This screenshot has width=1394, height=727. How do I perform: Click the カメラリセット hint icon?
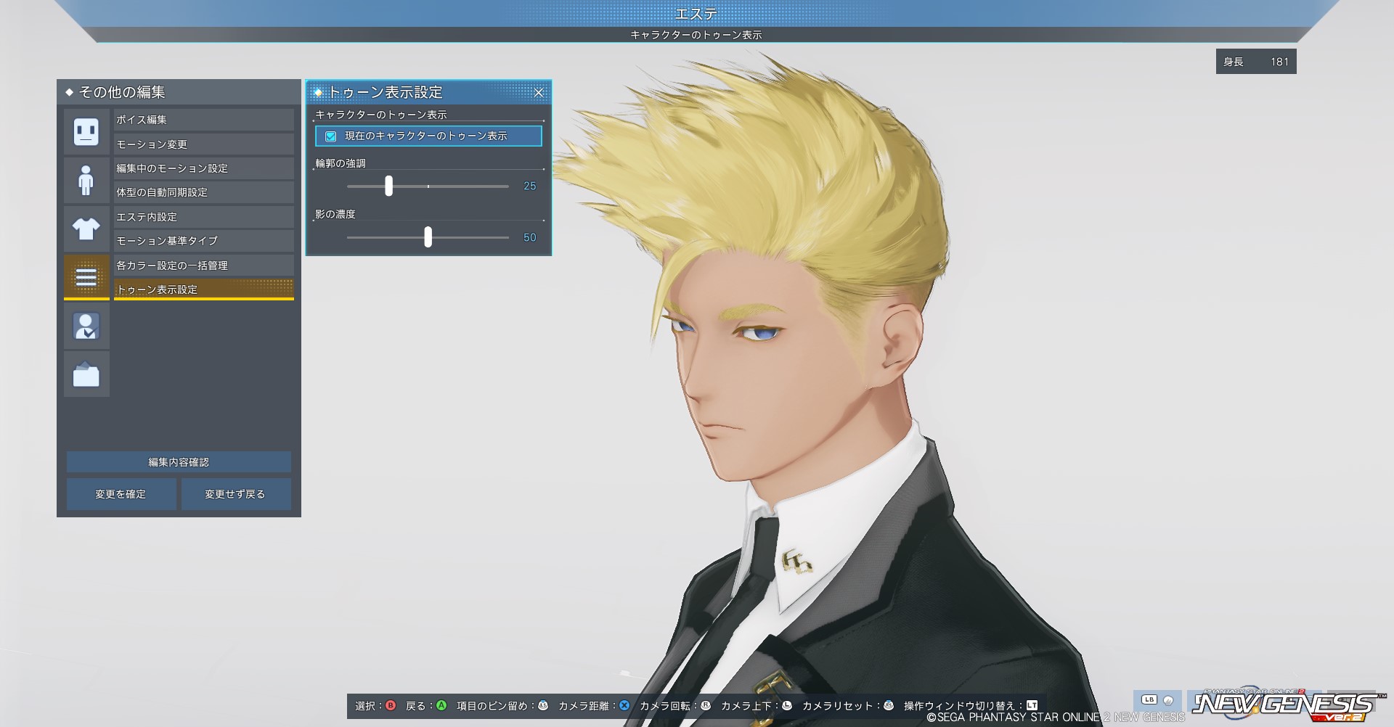889,705
